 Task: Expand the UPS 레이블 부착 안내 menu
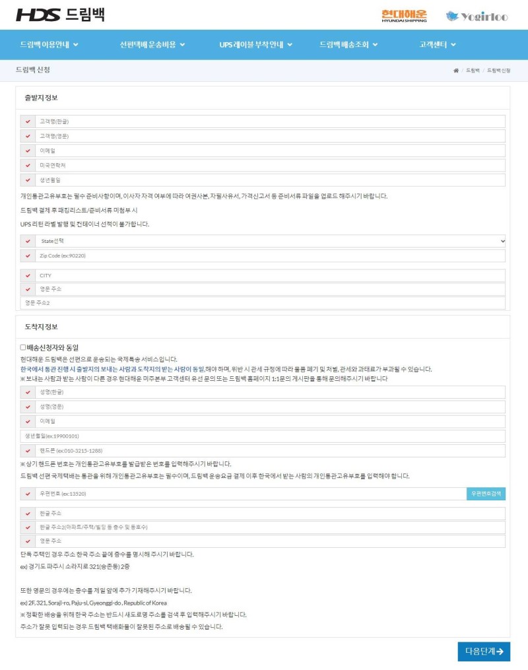pos(255,44)
